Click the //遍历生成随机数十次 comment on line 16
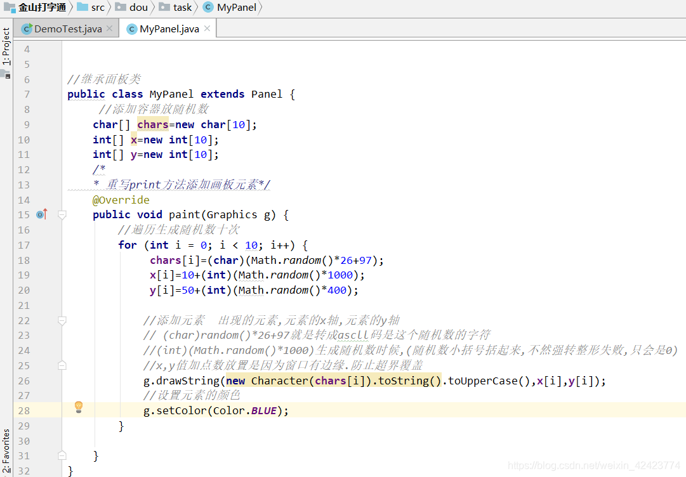Image resolution: width=686 pixels, height=477 pixels. [x=178, y=230]
